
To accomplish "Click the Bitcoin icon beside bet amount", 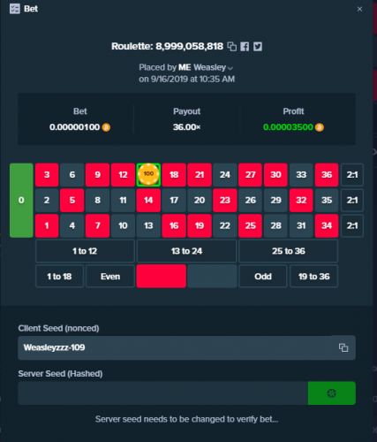I will [x=106, y=127].
